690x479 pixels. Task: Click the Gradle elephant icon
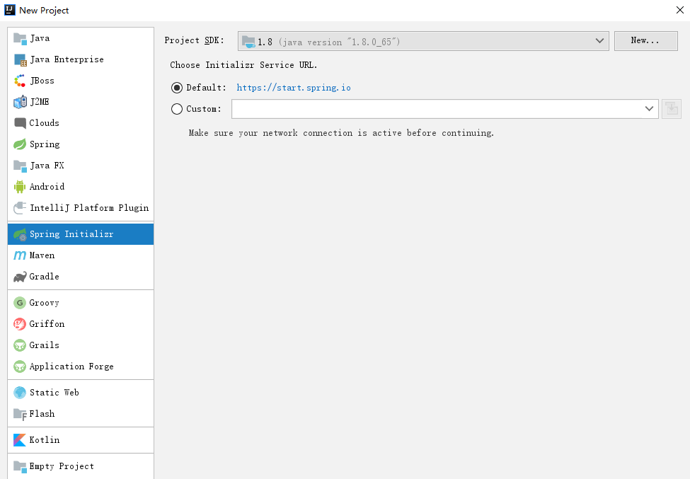pos(20,277)
